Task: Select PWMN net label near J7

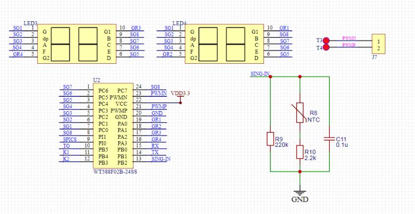Action: pyautogui.click(x=349, y=39)
